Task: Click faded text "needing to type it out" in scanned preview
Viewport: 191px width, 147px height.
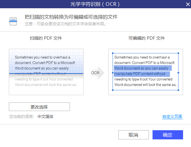Action: coord(31,79)
